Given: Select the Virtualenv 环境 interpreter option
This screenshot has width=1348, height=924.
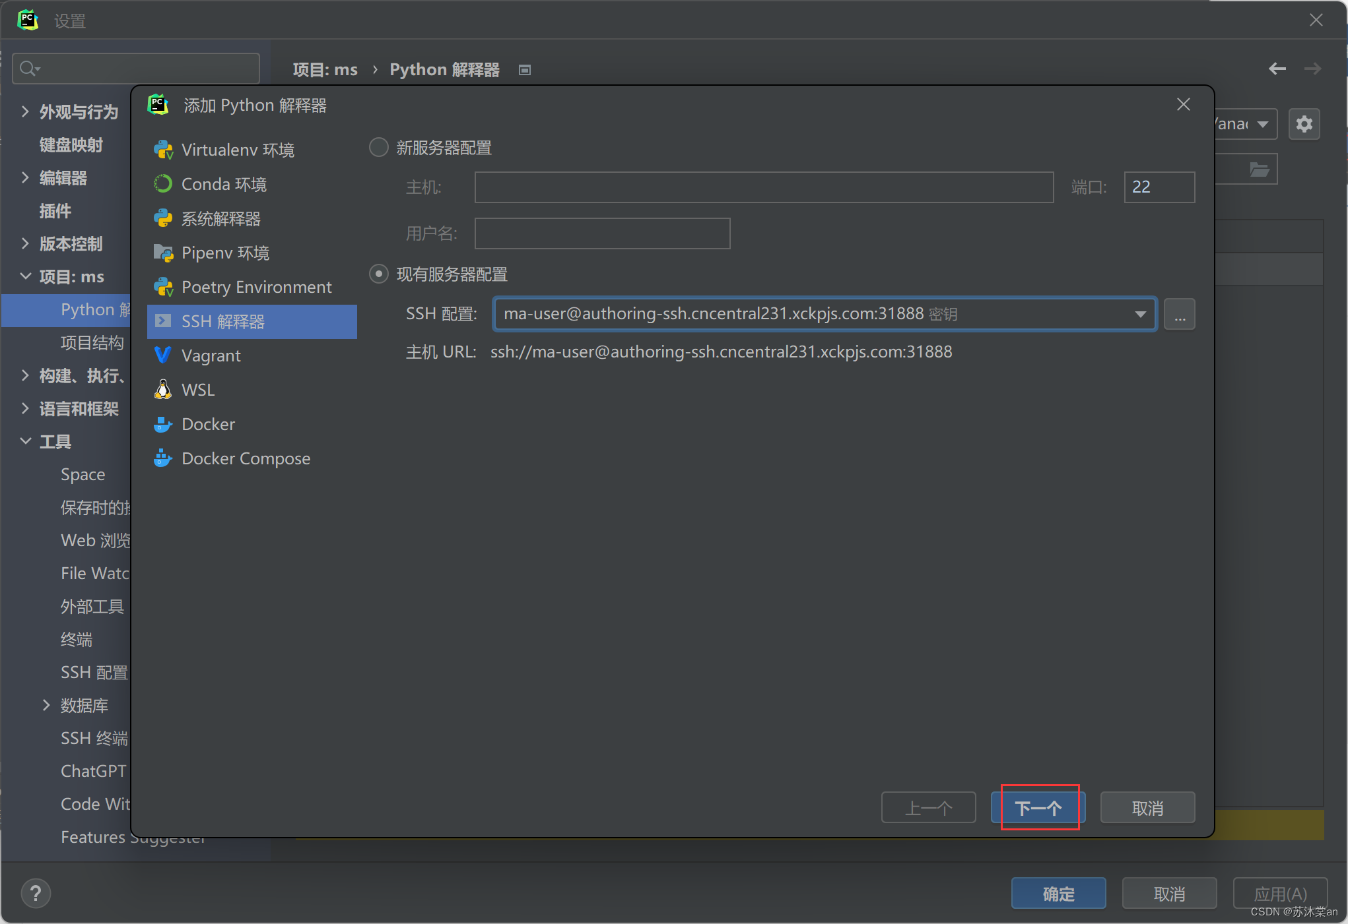Looking at the screenshot, I should pyautogui.click(x=238, y=149).
